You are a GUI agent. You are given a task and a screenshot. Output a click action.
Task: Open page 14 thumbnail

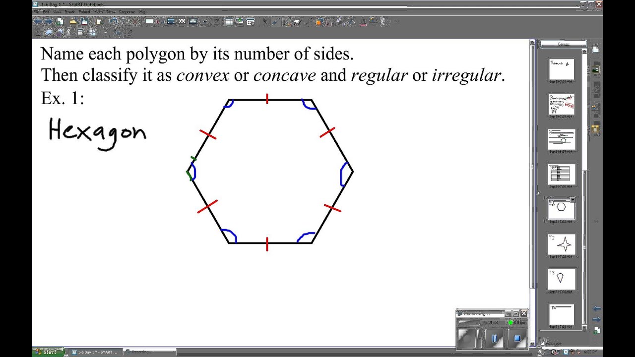(x=561, y=314)
